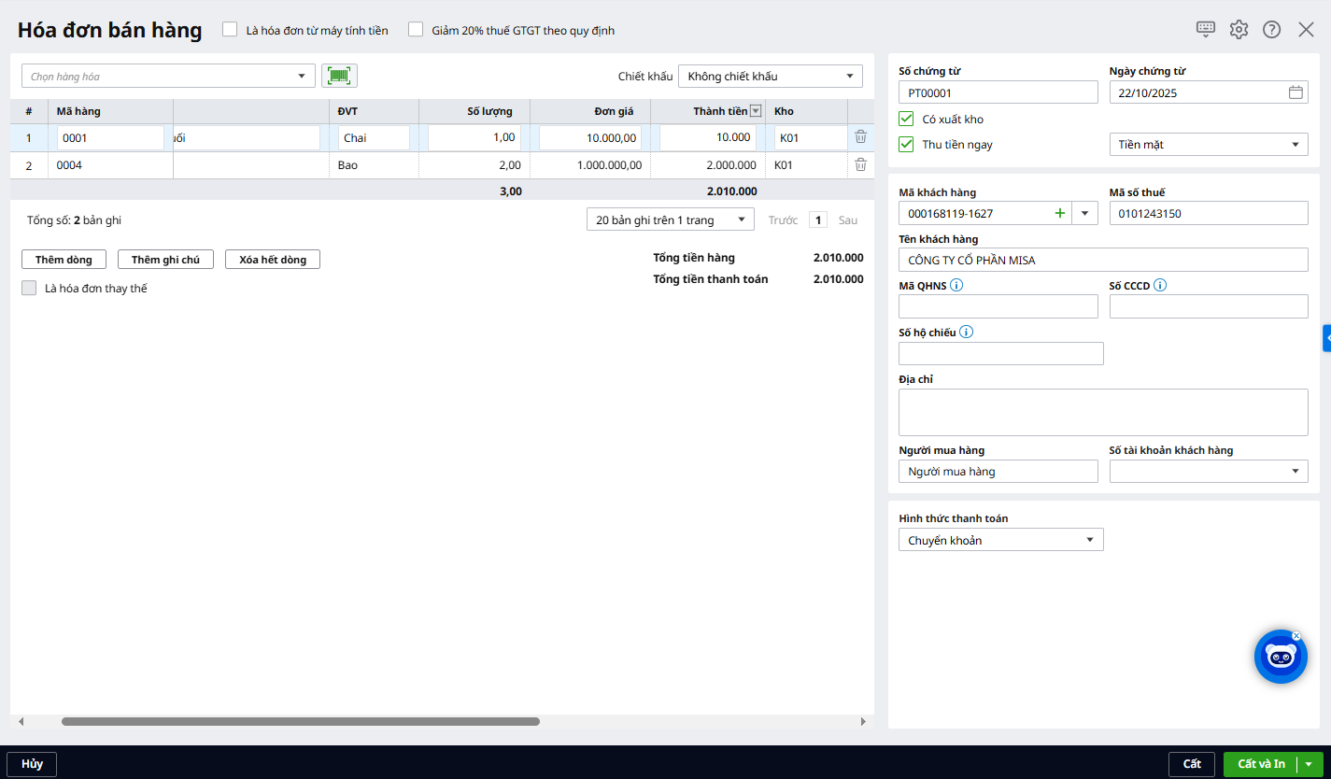Open the panda chatbot assistant

pyautogui.click(x=1280, y=657)
